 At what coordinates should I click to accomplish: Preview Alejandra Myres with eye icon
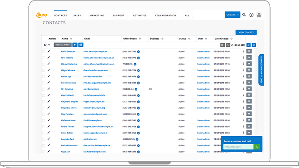(x=249, y=107)
